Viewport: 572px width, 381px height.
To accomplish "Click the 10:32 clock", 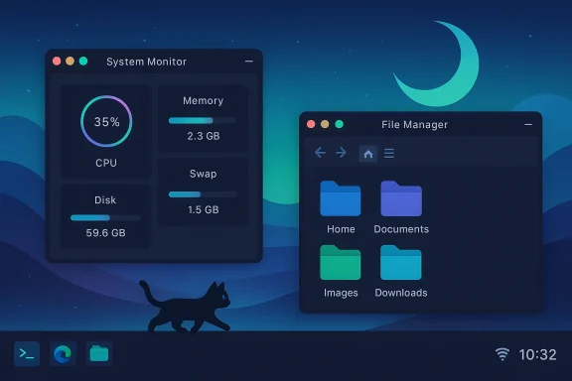I will (x=537, y=354).
